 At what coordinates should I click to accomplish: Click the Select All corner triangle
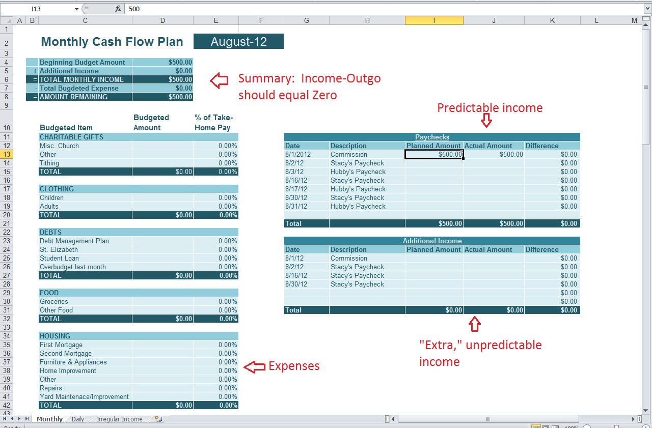tap(6, 20)
